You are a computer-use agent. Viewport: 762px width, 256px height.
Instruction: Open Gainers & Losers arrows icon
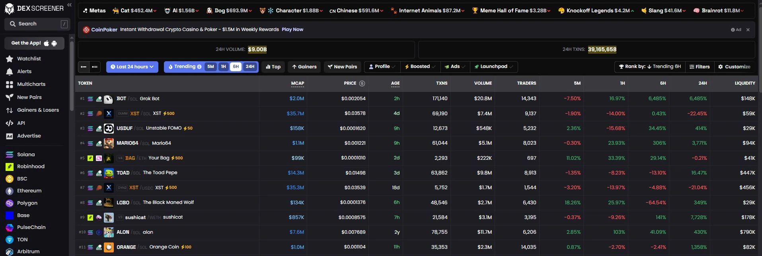click(x=10, y=110)
